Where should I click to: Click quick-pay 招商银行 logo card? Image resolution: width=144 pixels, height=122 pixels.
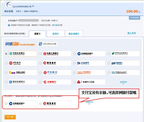[x=57, y=63]
